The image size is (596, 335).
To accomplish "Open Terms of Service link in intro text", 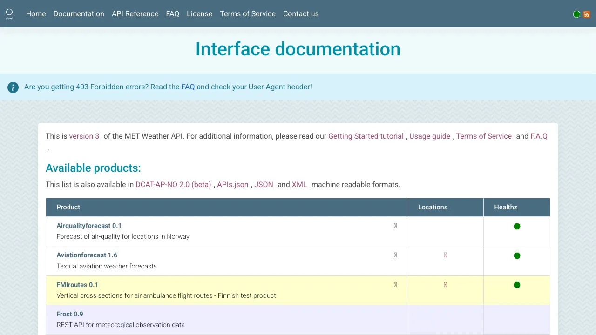I will pos(484,136).
